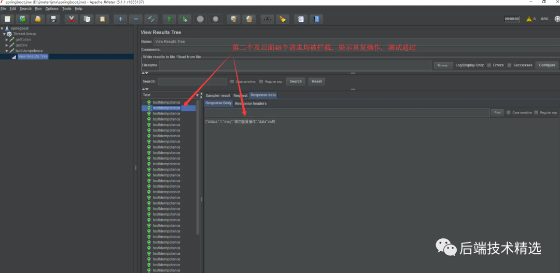Select Thread Group in the test plan tree

pos(24,34)
